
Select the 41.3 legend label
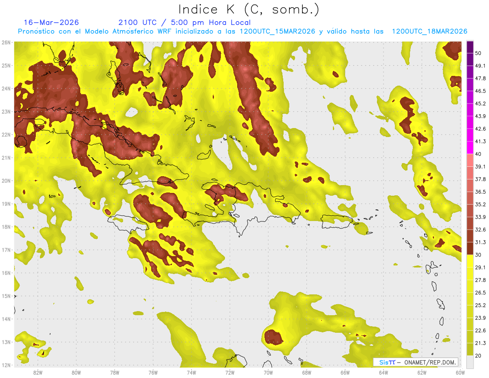480,141
